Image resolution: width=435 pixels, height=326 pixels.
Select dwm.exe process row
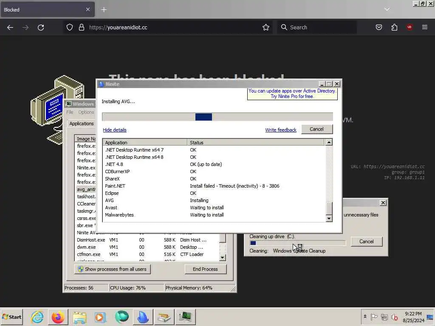(147, 247)
